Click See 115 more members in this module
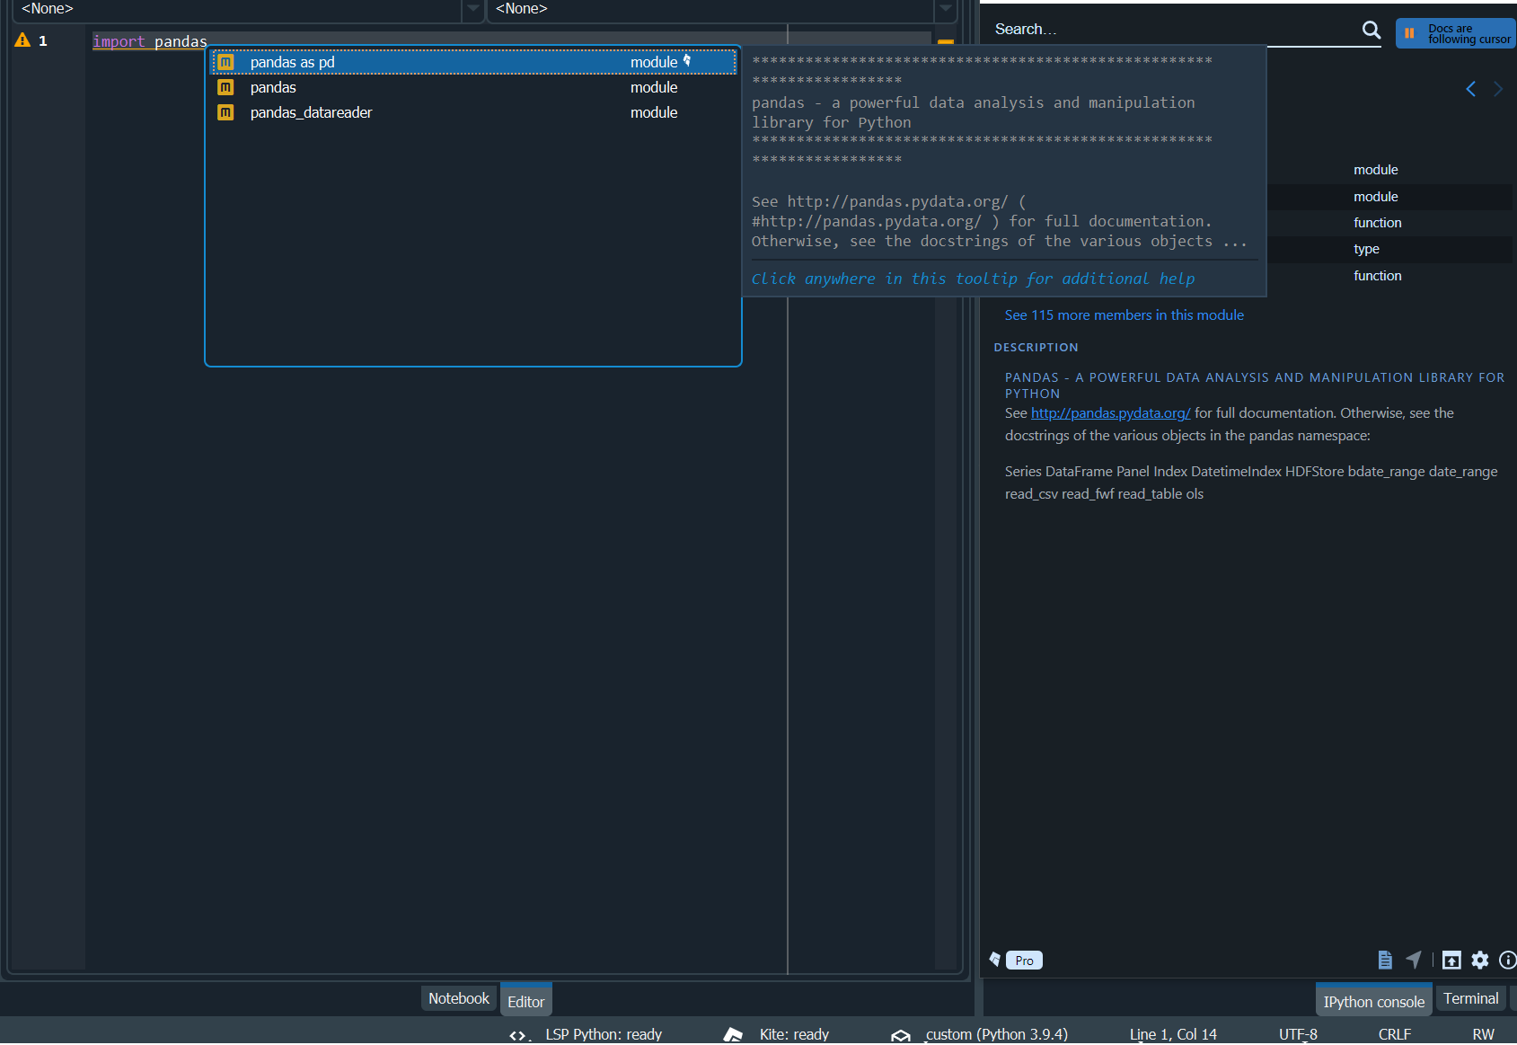This screenshot has width=1517, height=1045. click(1124, 314)
